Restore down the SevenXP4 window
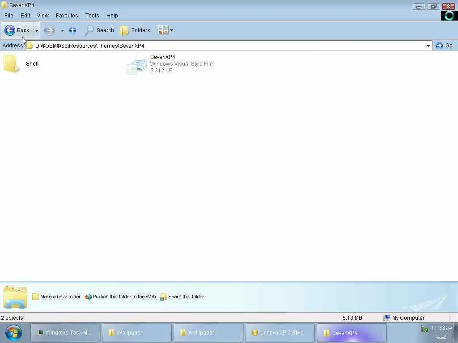Screen dimensions: 458x343 434,6
